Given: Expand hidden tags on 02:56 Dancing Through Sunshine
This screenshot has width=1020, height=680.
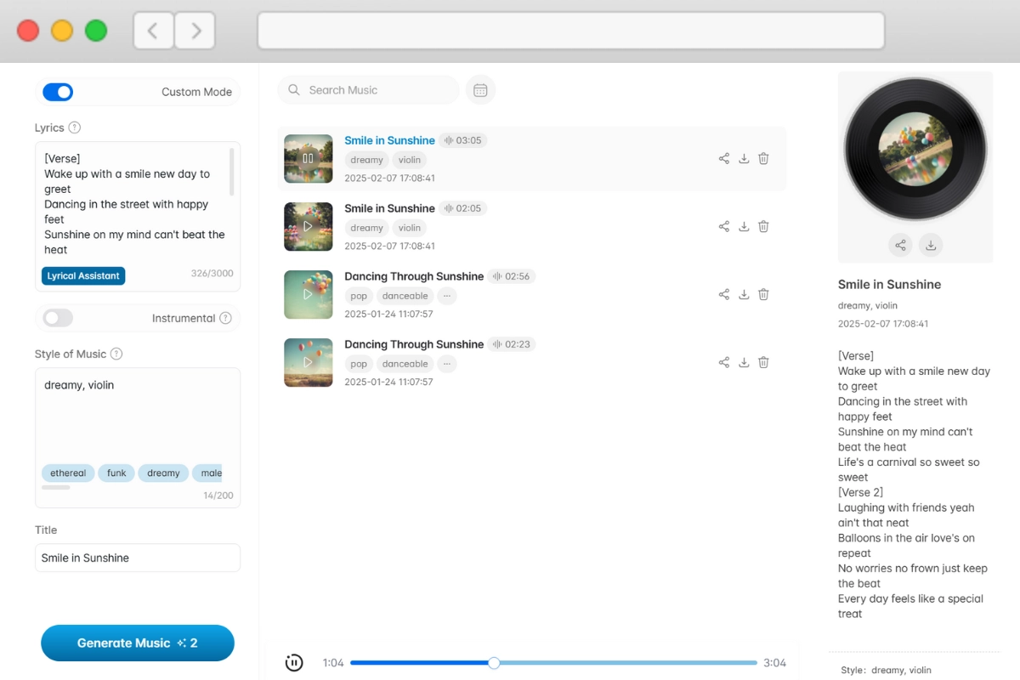Looking at the screenshot, I should pos(446,296).
